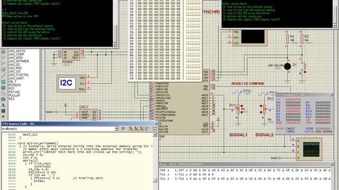Select the 2D symbol tool
The height and width of the screenshot is (190, 339).
(3, 111)
